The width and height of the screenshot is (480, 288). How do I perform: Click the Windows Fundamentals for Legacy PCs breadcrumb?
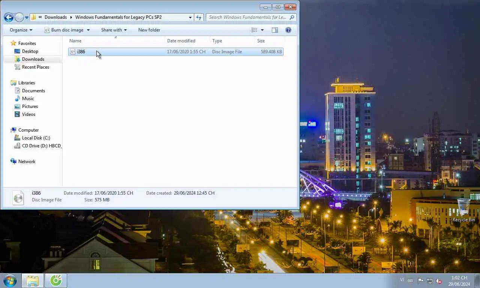tap(118, 17)
